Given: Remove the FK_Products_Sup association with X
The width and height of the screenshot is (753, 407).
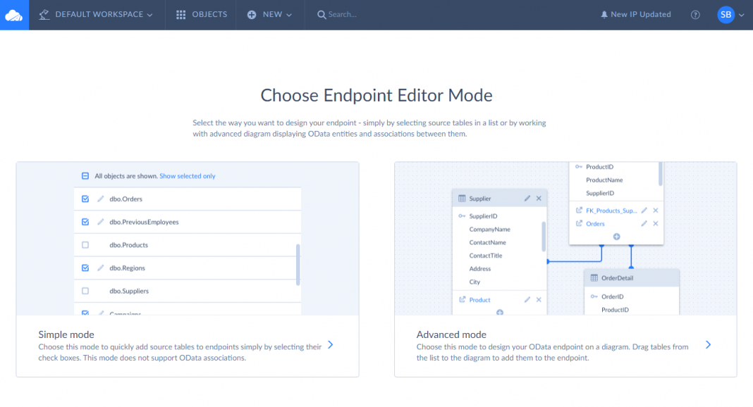Looking at the screenshot, I should coord(655,211).
